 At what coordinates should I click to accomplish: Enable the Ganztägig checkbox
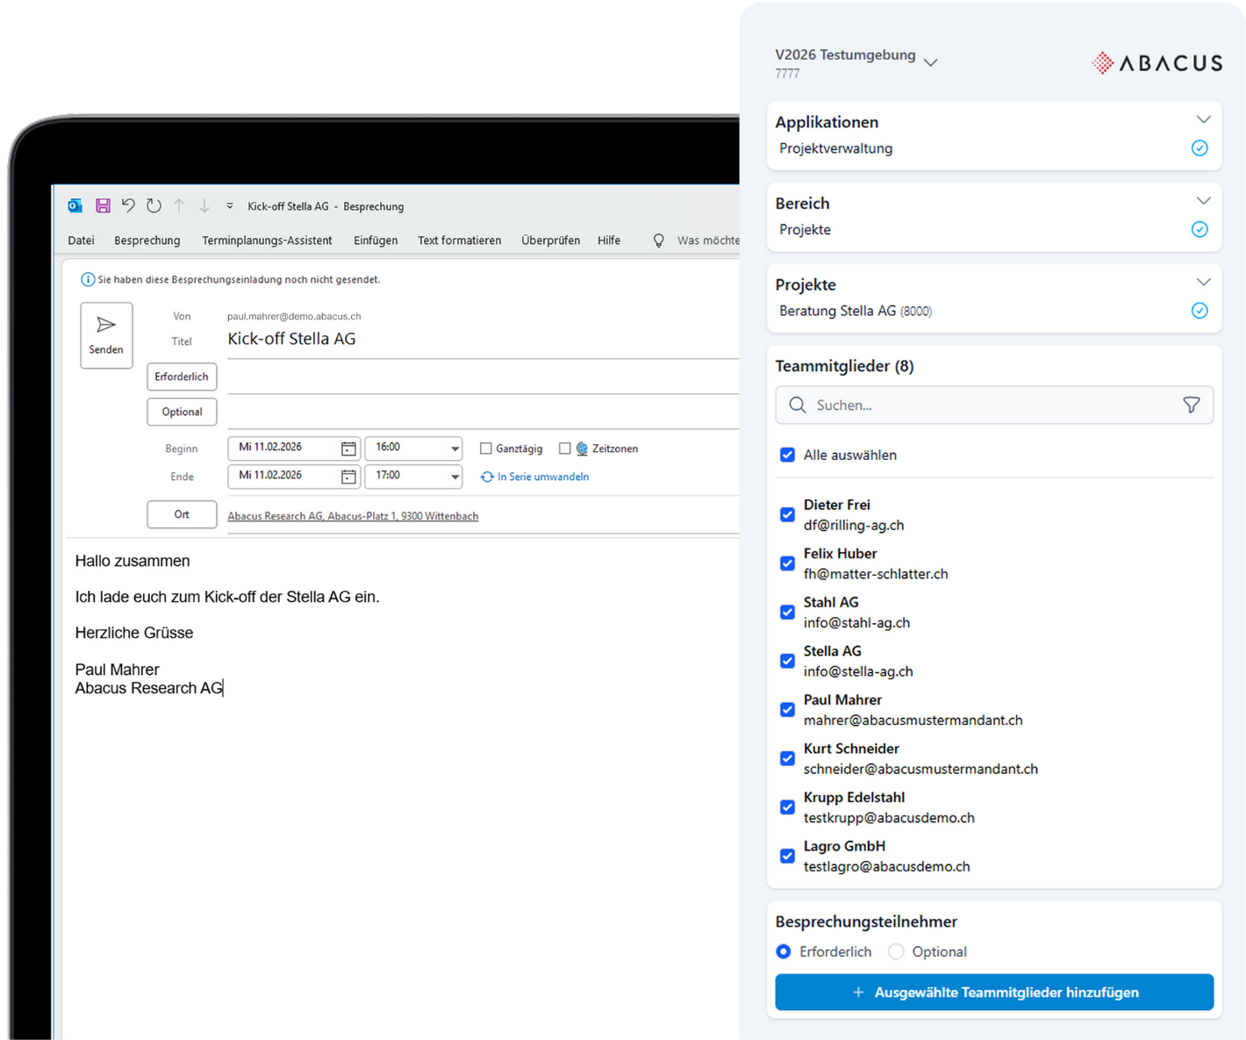486,448
